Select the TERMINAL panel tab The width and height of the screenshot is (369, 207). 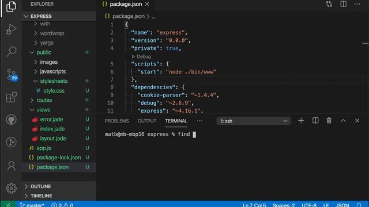point(176,121)
